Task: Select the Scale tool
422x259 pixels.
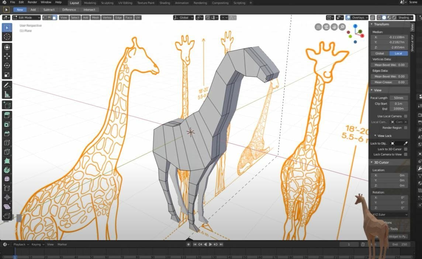Action: point(7,75)
